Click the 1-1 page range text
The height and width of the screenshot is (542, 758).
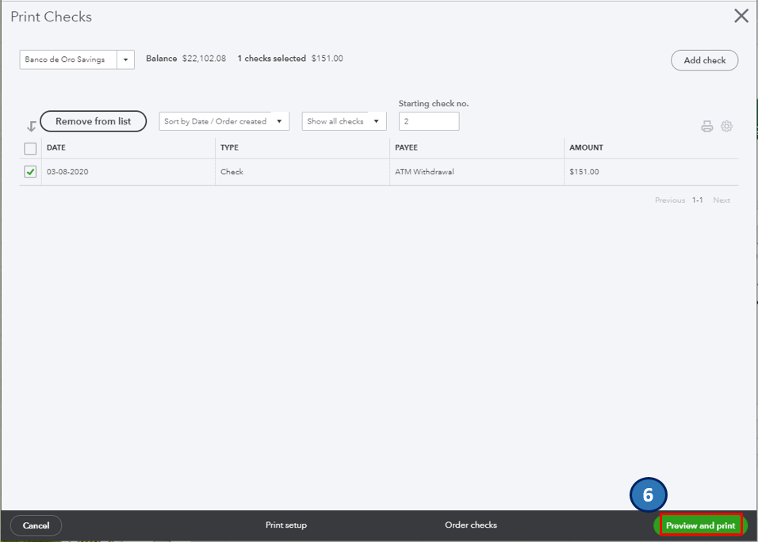coord(698,200)
